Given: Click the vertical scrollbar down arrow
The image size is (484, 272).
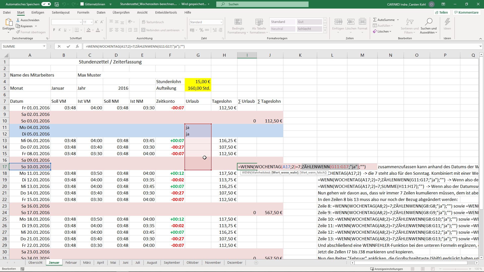Looking at the screenshot, I should (x=481, y=257).
